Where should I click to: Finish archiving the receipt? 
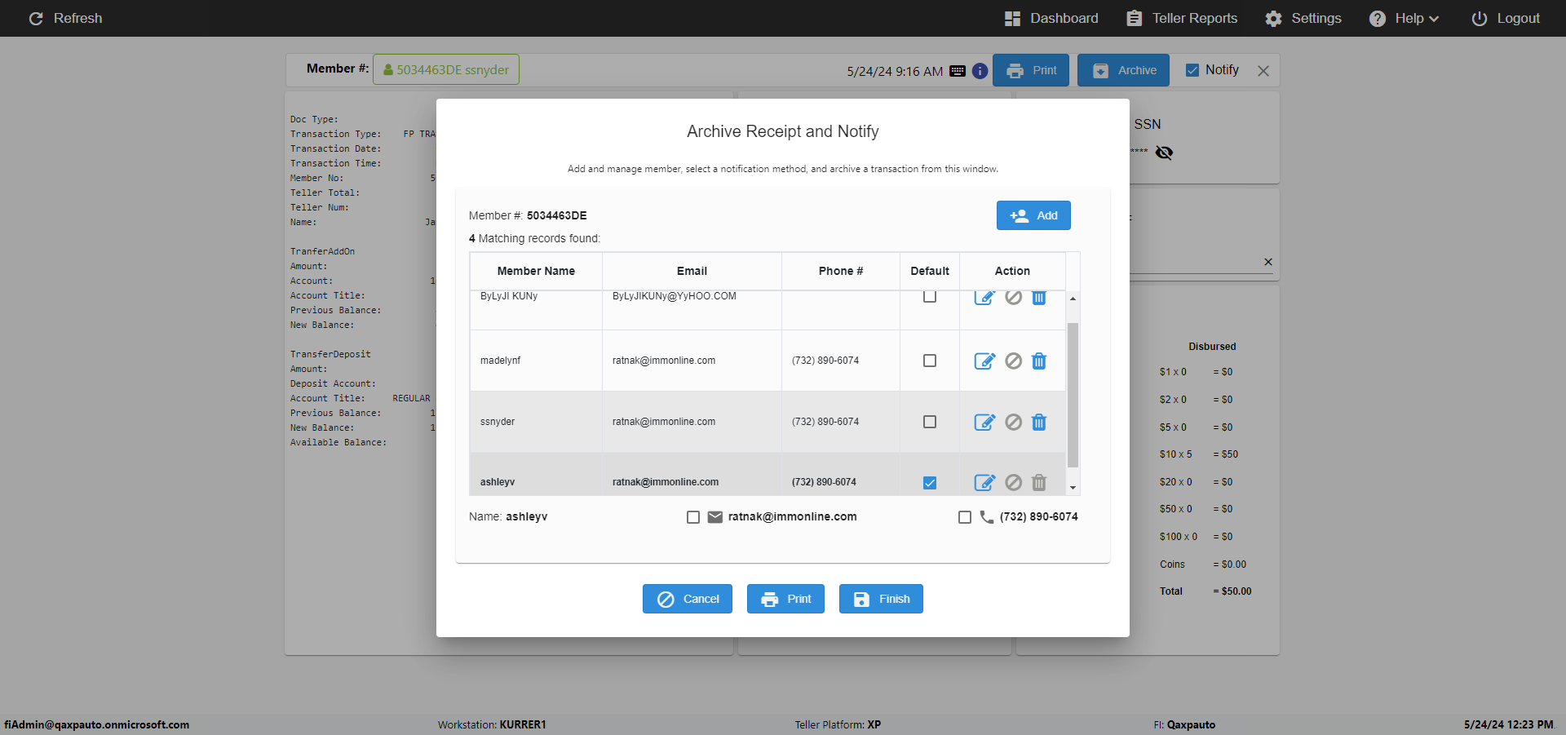(881, 599)
